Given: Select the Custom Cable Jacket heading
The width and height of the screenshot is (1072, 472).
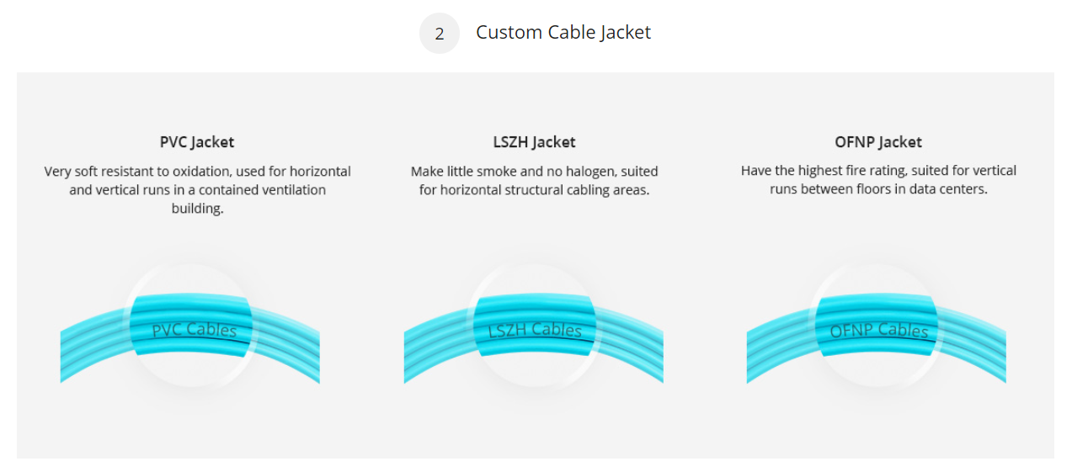Looking at the screenshot, I should [563, 33].
